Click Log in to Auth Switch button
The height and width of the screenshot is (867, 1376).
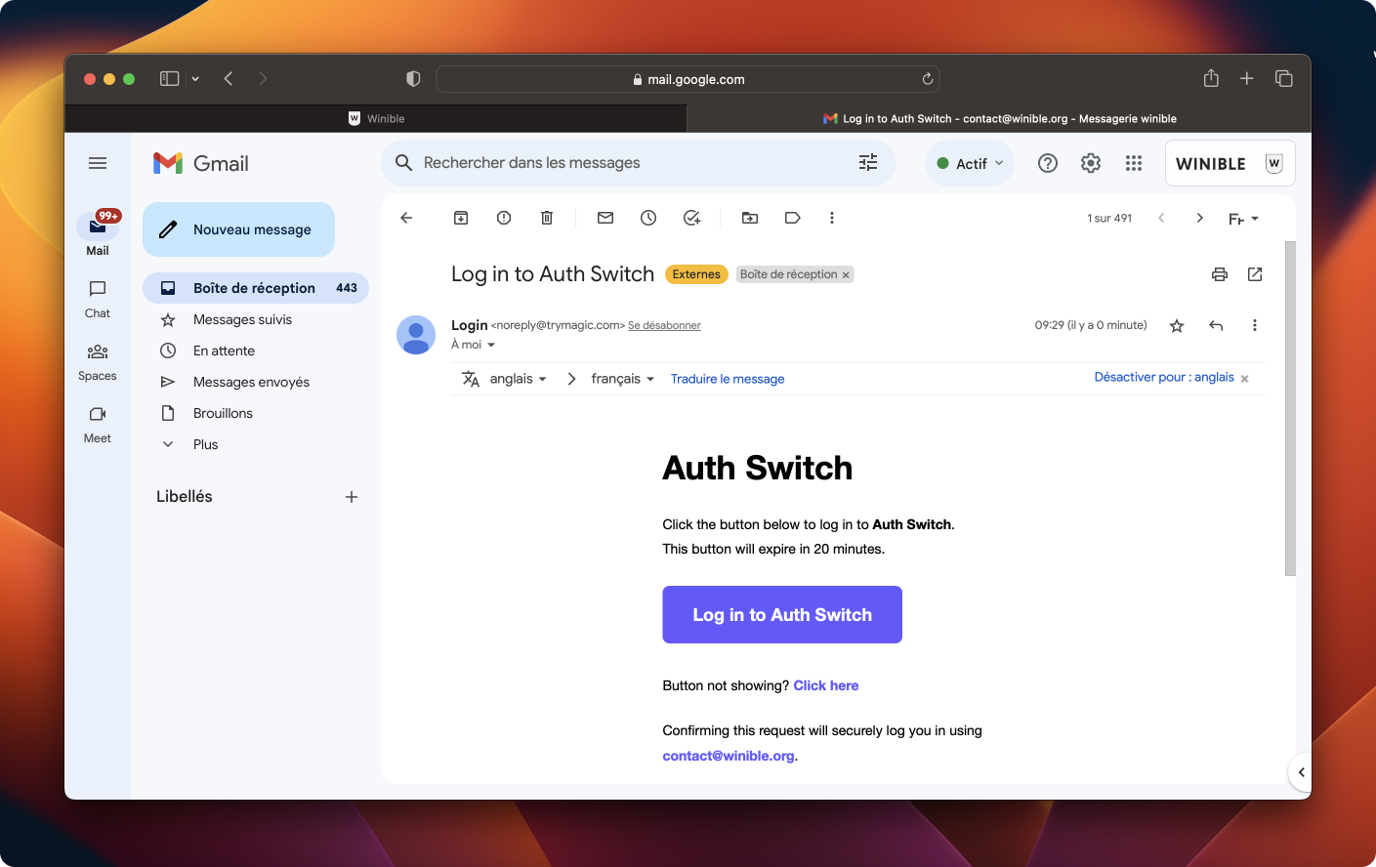point(782,614)
